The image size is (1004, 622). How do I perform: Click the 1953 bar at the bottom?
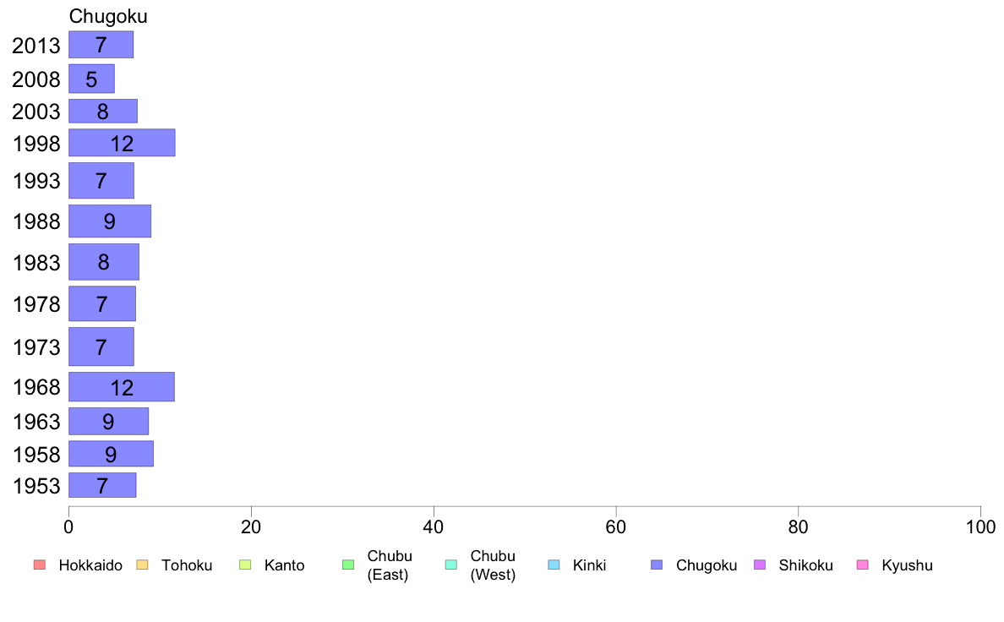[102, 485]
